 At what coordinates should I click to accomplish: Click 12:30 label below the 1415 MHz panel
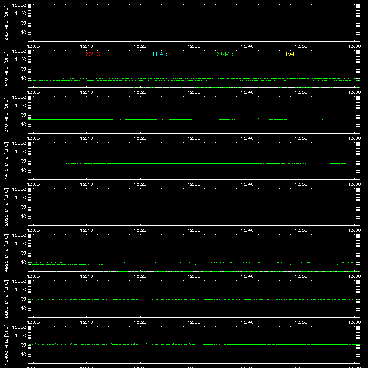coord(194,184)
